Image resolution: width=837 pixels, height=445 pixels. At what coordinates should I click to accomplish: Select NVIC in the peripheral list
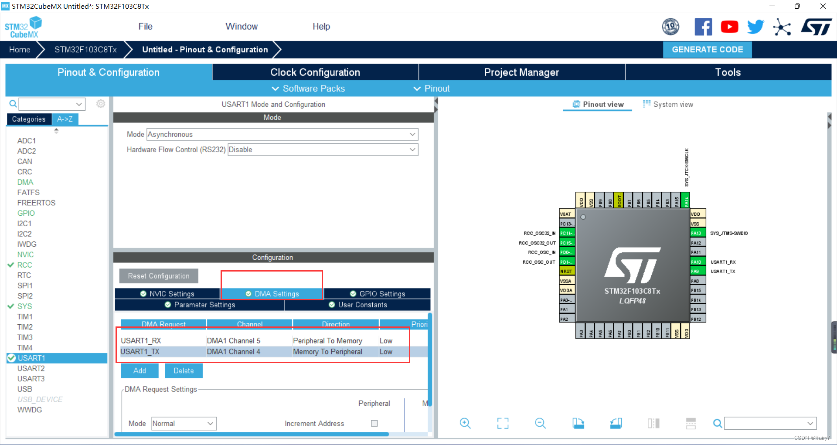25,255
